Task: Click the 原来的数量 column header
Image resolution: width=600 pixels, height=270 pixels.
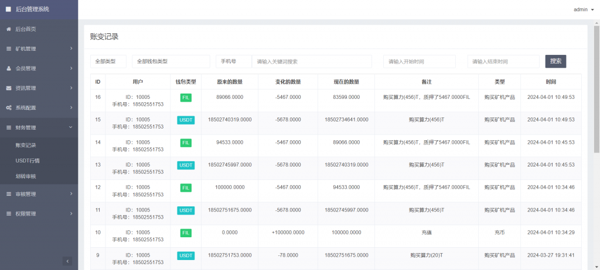Action: click(230, 82)
